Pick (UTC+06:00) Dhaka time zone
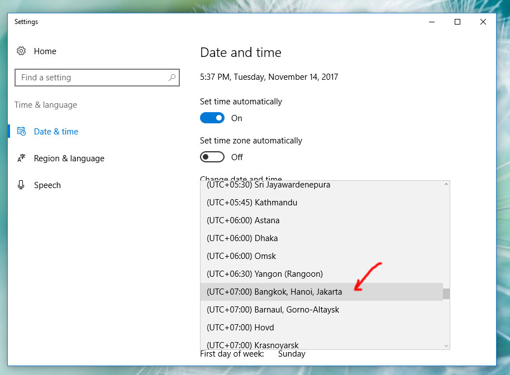 (242, 238)
